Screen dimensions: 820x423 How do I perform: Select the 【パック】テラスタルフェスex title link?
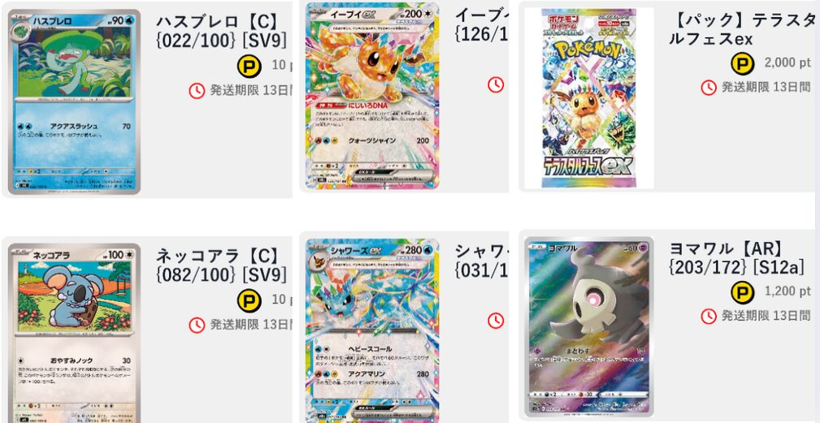(742, 30)
